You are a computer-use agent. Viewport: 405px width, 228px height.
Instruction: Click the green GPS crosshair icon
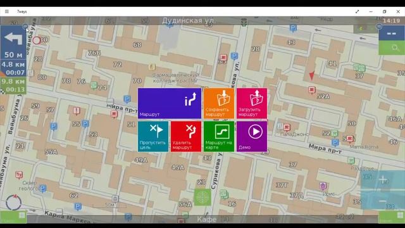point(202,198)
